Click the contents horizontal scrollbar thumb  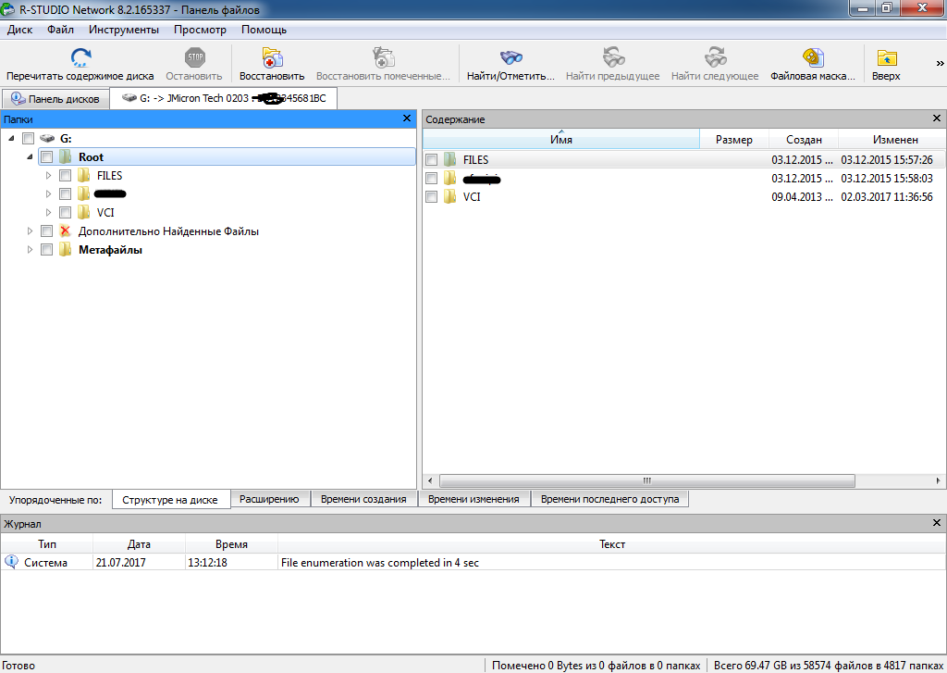click(646, 480)
